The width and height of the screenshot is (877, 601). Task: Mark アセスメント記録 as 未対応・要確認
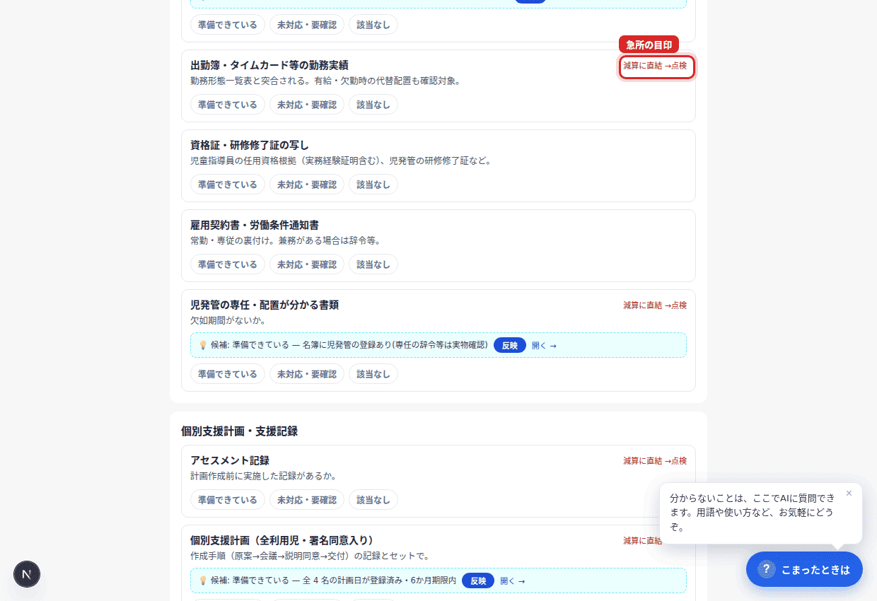click(x=307, y=500)
